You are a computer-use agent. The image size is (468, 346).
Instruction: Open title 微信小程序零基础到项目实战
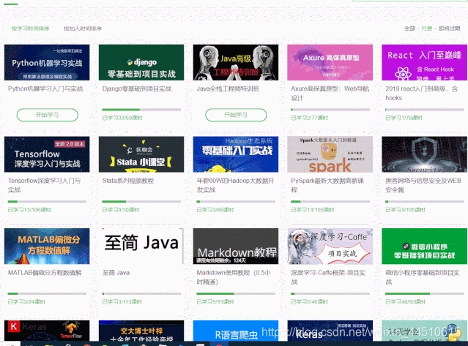point(423,277)
